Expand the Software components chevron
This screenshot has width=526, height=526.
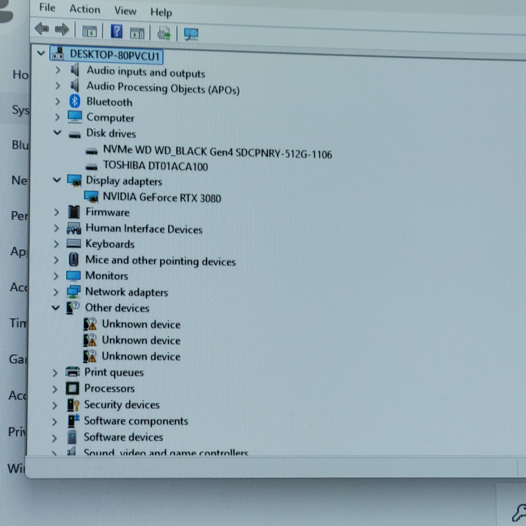coord(55,422)
